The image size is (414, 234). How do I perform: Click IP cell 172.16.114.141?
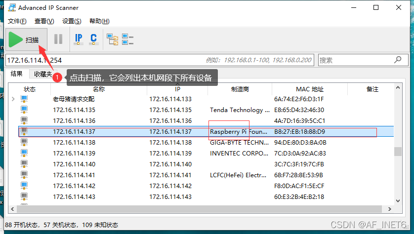[170, 175]
